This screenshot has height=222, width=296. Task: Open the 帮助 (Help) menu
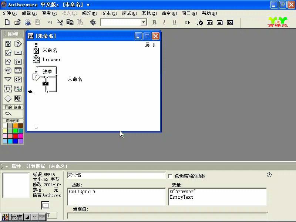[x=209, y=13]
